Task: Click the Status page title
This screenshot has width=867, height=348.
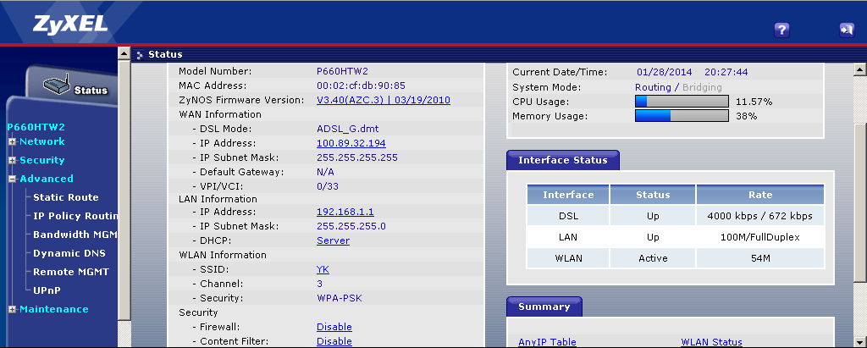Action: point(165,54)
